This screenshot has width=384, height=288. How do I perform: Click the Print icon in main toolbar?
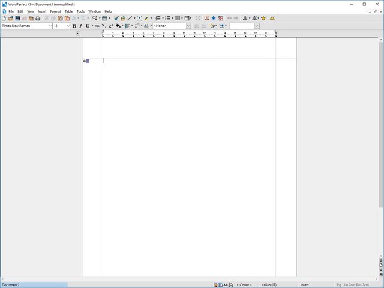[x=38, y=19]
